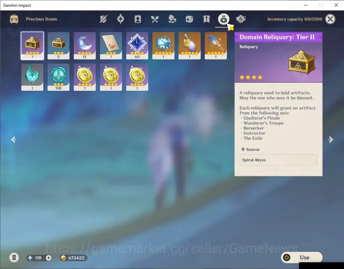Go to previous inventory category with left arrow
The height and width of the screenshot is (269, 344).
(14, 140)
